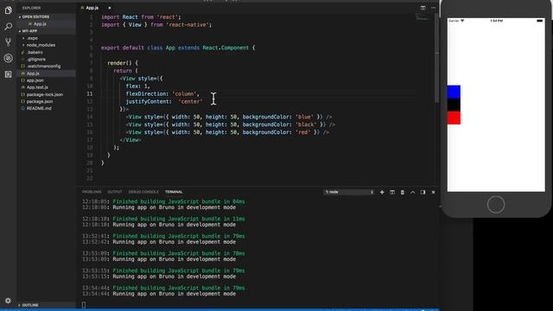Click 'center' value on line 12

(x=190, y=102)
